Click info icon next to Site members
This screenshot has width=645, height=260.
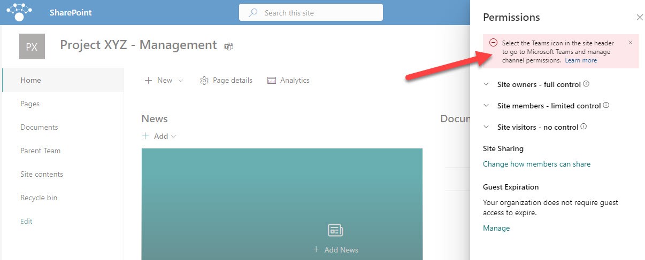(x=606, y=105)
